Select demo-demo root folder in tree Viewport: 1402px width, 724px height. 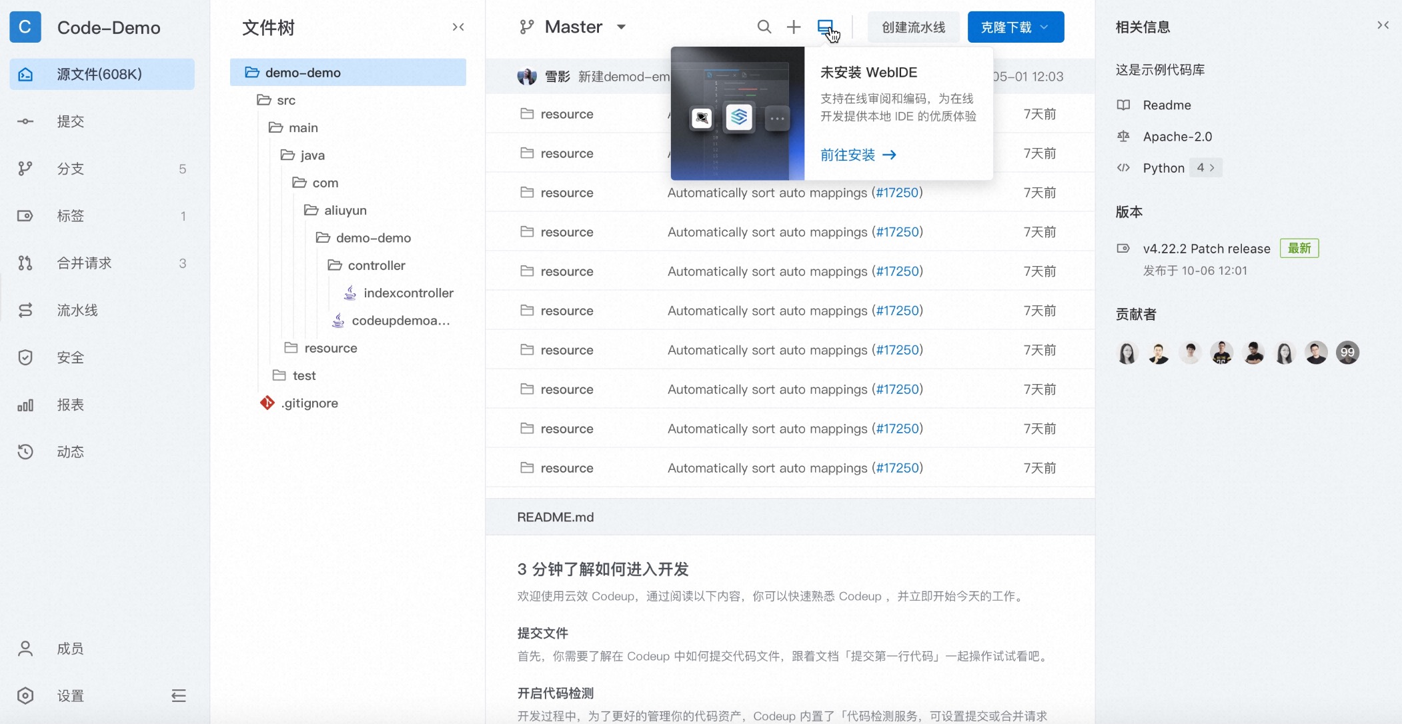(x=348, y=72)
